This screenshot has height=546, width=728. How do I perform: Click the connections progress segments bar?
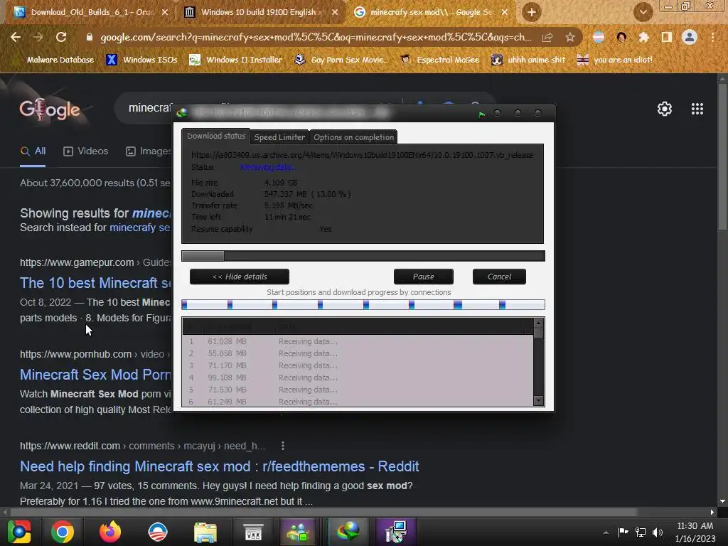click(x=363, y=304)
